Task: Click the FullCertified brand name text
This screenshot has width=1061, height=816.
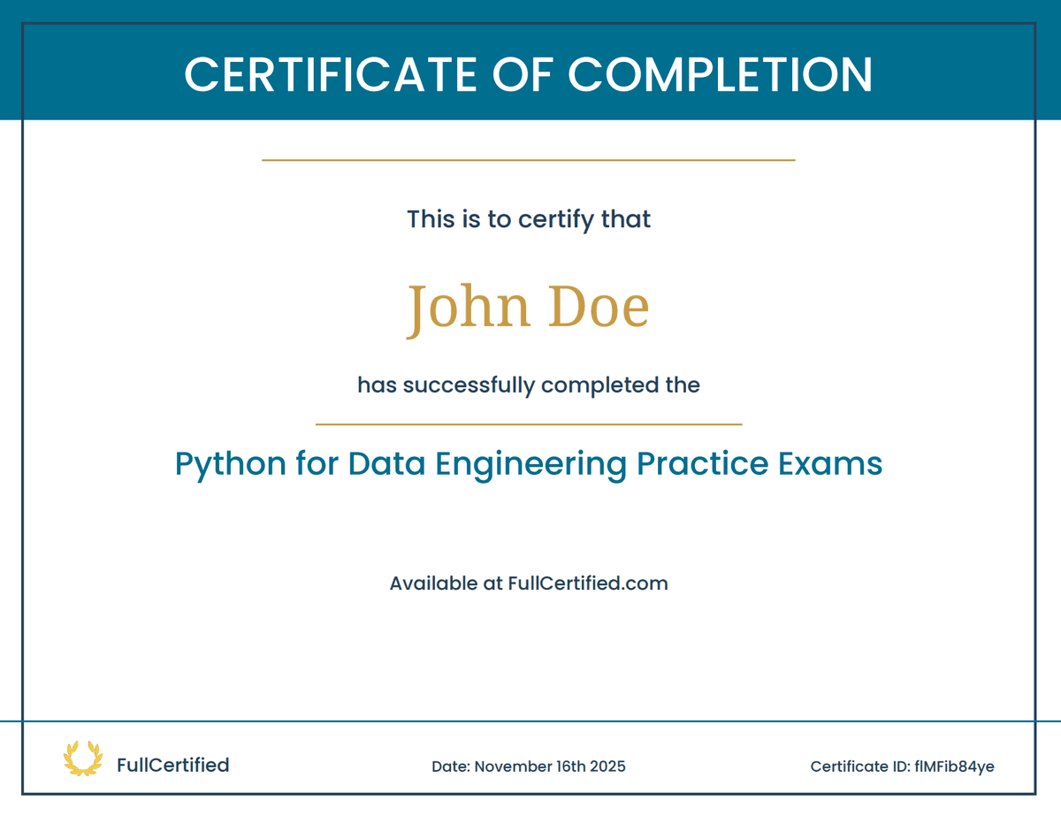Action: pos(173,765)
